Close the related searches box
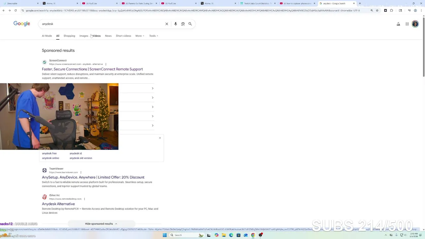Screen dimensions: 425x239 (x=160, y=138)
